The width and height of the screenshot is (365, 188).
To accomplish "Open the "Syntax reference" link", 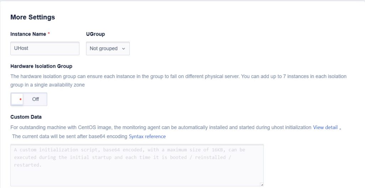I will point(147,136).
